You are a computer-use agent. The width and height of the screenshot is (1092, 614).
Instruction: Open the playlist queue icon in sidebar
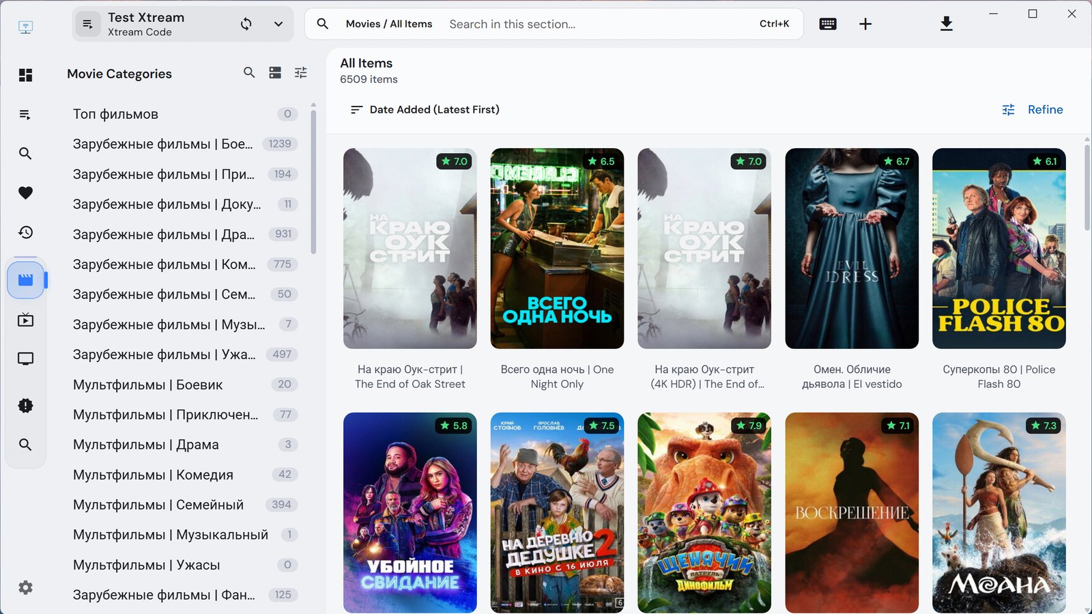point(25,115)
